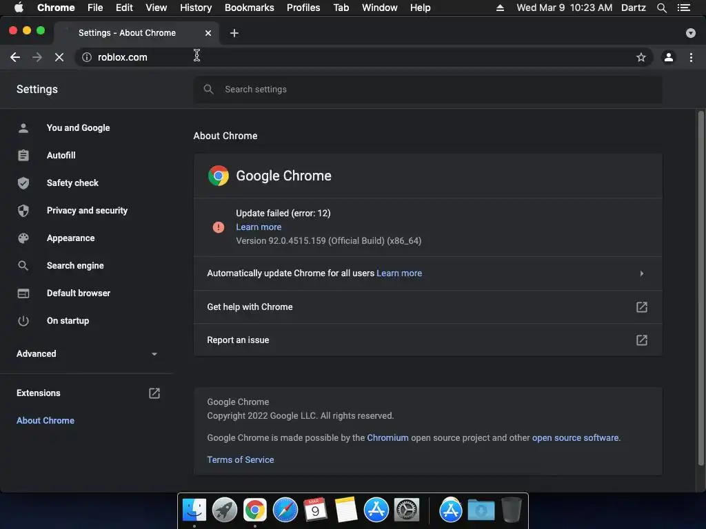Bookmark this page with the star icon
Image resolution: width=706 pixels, height=529 pixels.
[x=641, y=57]
